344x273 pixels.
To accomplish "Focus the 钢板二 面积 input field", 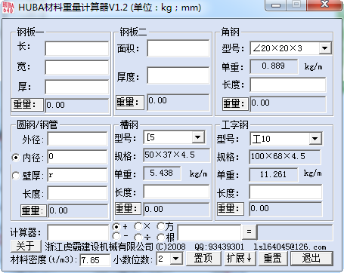I will (x=178, y=48).
